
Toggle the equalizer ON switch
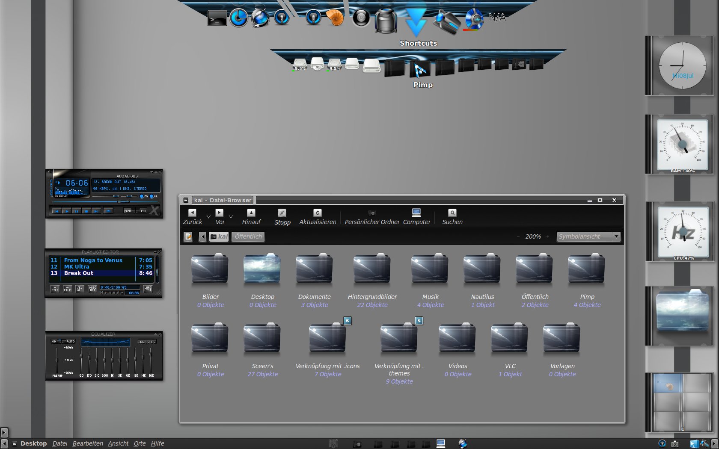(x=56, y=341)
